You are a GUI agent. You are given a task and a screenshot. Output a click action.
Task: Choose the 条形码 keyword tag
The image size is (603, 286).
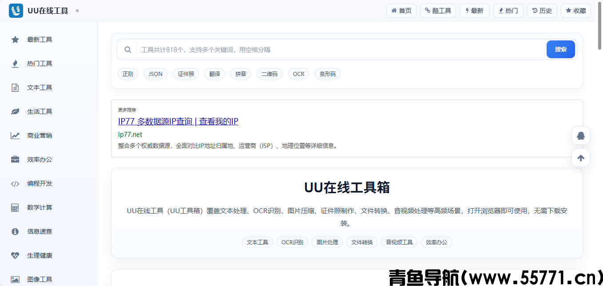pyautogui.click(x=328, y=74)
